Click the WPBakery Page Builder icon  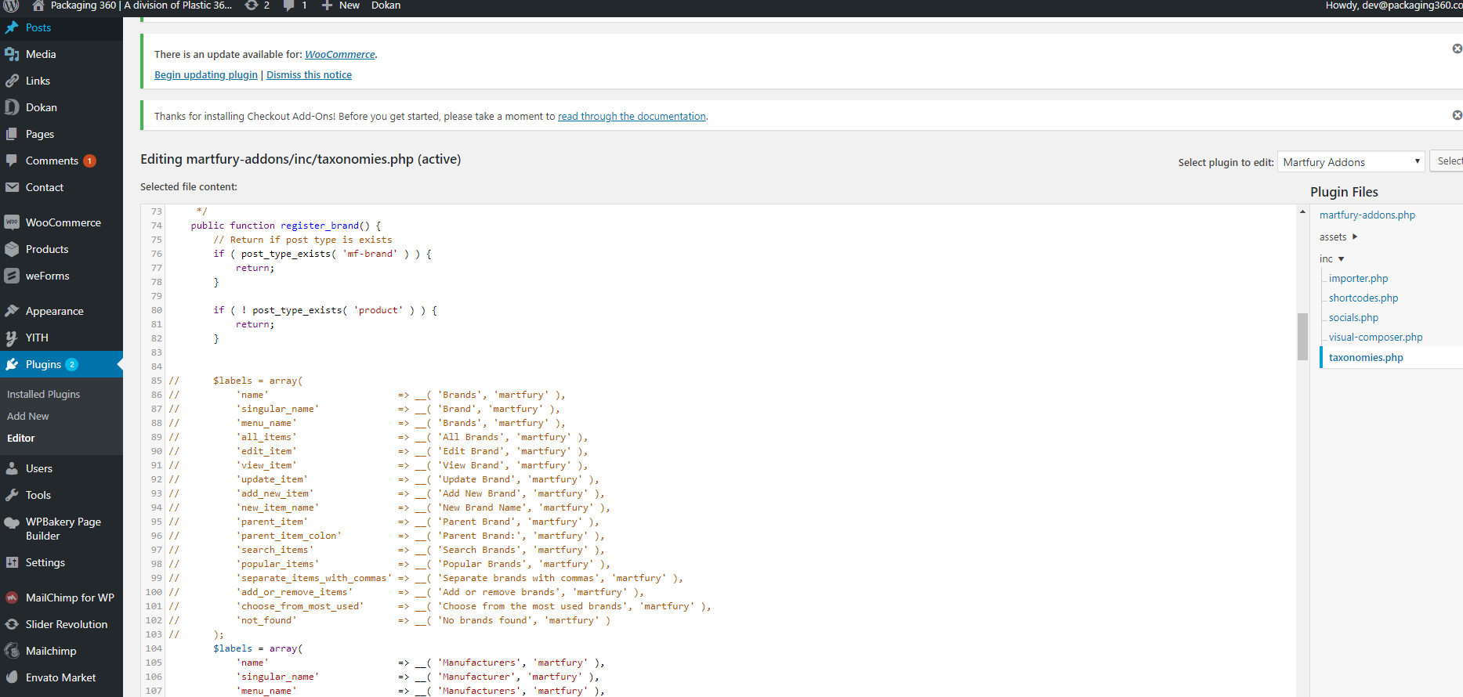[12, 522]
